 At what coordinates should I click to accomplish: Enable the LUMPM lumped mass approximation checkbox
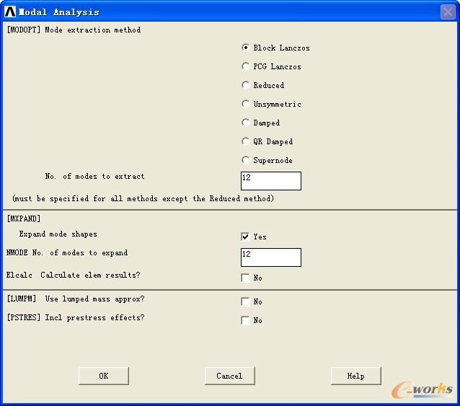[x=246, y=301]
